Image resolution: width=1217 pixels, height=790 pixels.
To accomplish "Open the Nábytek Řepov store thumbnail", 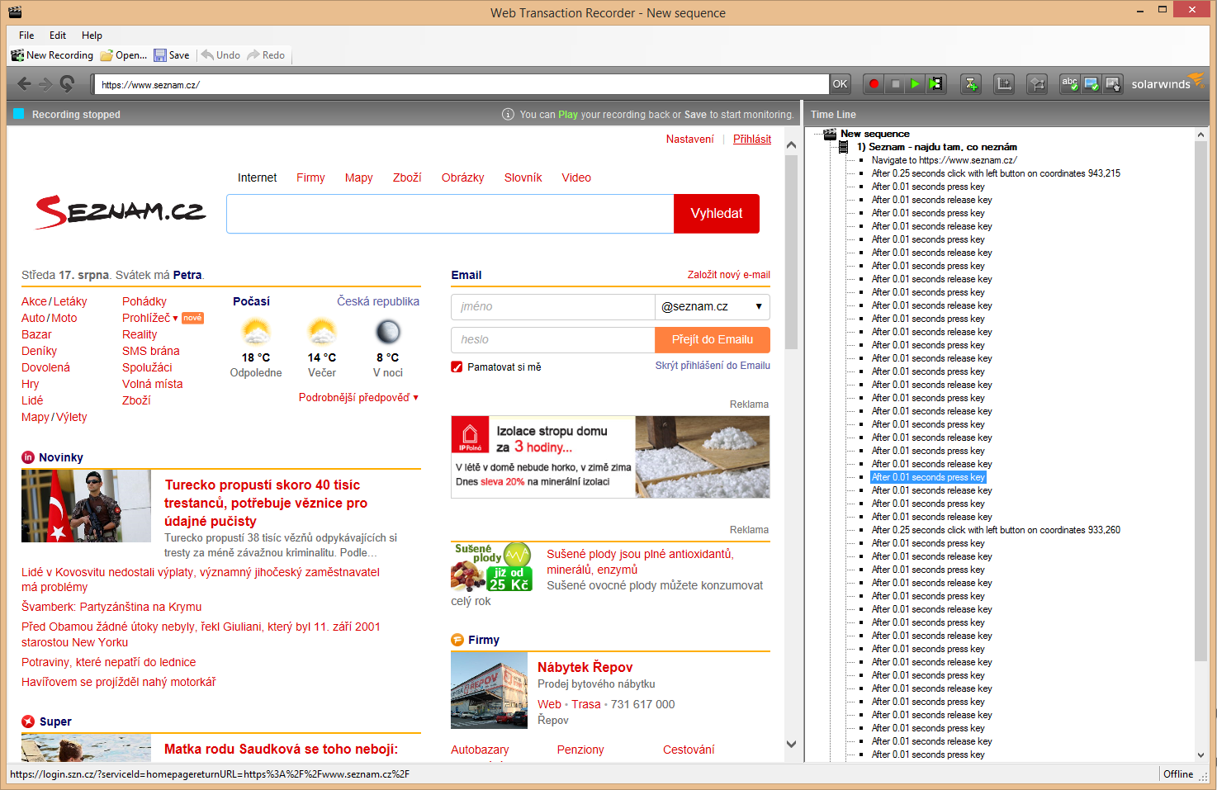I will [489, 690].
